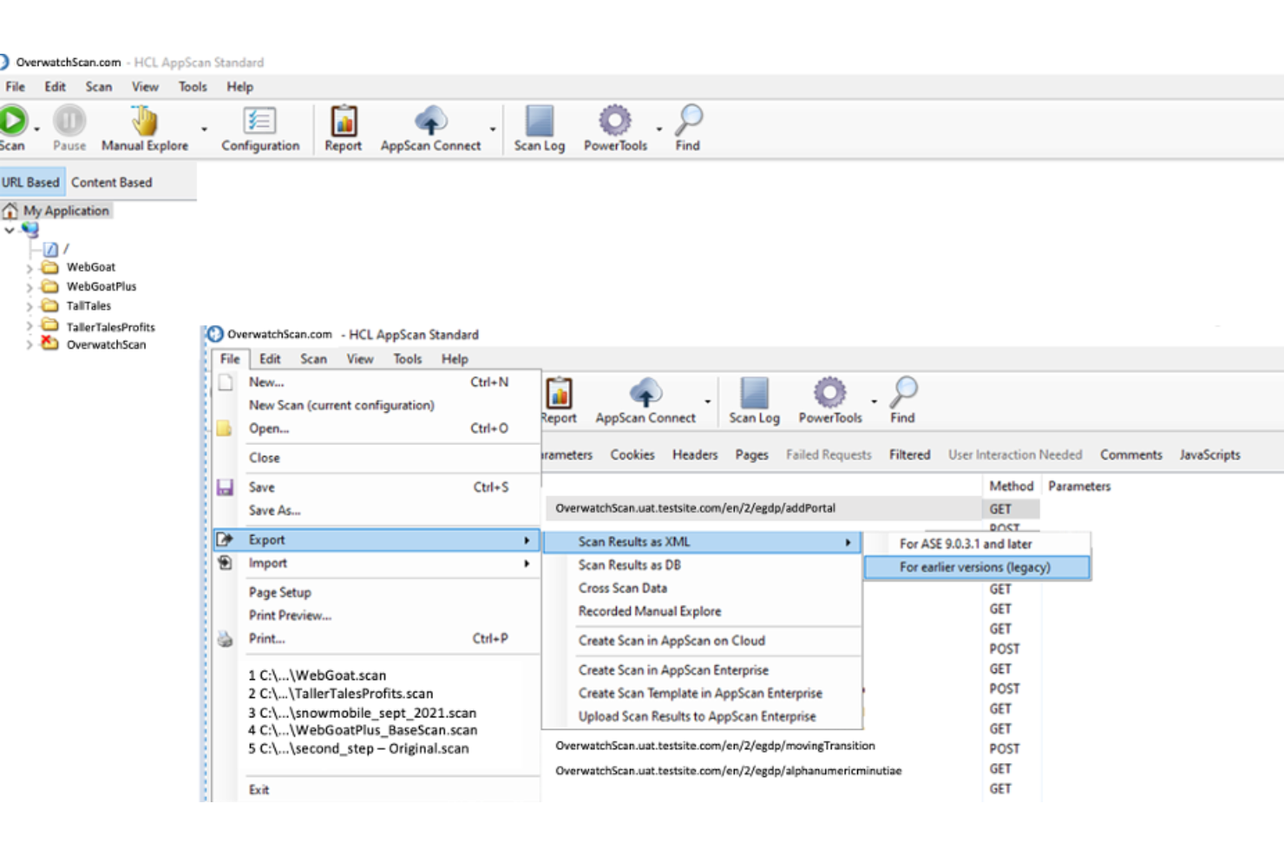Image resolution: width=1284 pixels, height=856 pixels.
Task: Expand the OverwatchScan tree node
Action: tap(29, 345)
